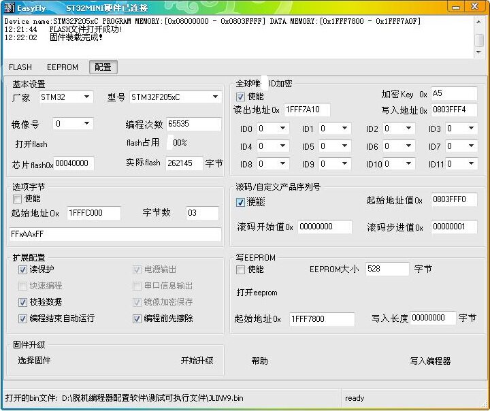Switch to the EEPROM tab

click(63, 67)
